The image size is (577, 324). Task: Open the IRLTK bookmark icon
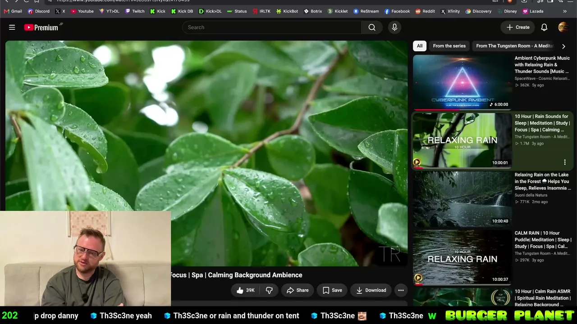(255, 11)
